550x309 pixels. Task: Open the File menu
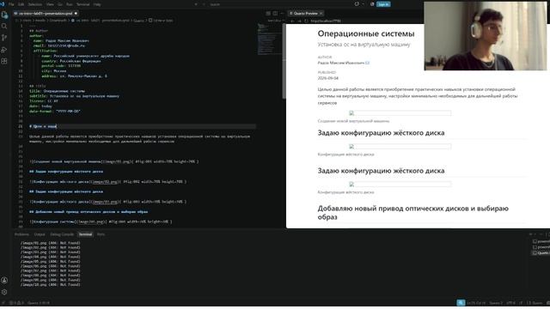click(x=11, y=4)
